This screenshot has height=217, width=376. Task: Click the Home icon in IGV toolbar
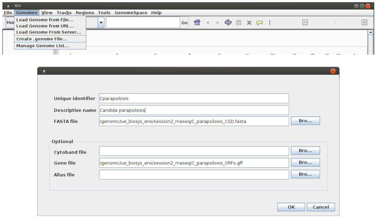197,22
